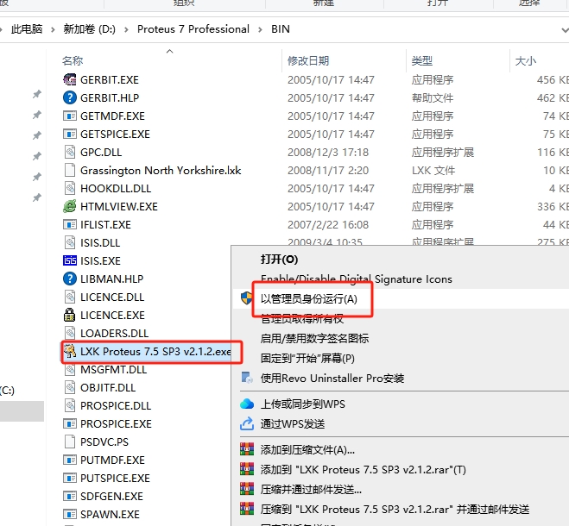
Task: Choose 通过WPS发送
Action: tap(293, 423)
